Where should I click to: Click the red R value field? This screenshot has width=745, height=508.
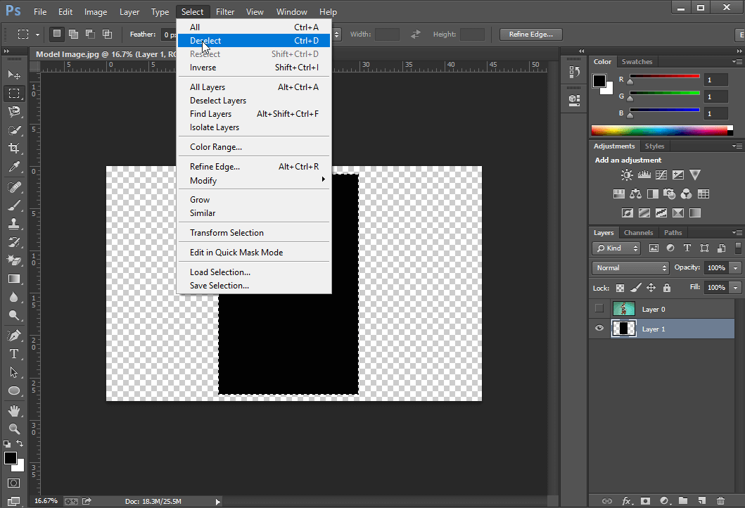(716, 80)
